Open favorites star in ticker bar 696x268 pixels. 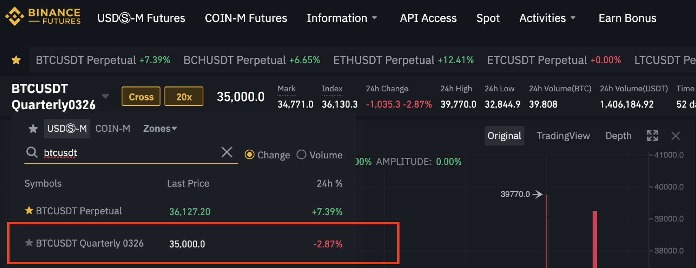(x=16, y=60)
